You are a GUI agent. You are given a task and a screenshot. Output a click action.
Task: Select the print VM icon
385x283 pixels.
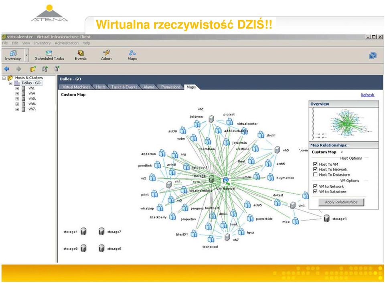[x=154, y=194]
